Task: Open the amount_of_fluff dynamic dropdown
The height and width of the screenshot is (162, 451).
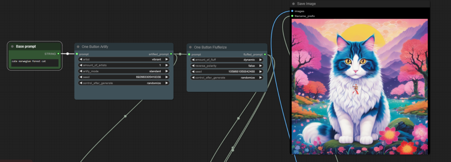Action: point(227,60)
